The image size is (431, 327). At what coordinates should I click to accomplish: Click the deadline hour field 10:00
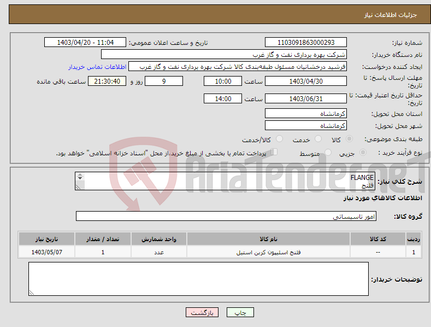point(223,81)
